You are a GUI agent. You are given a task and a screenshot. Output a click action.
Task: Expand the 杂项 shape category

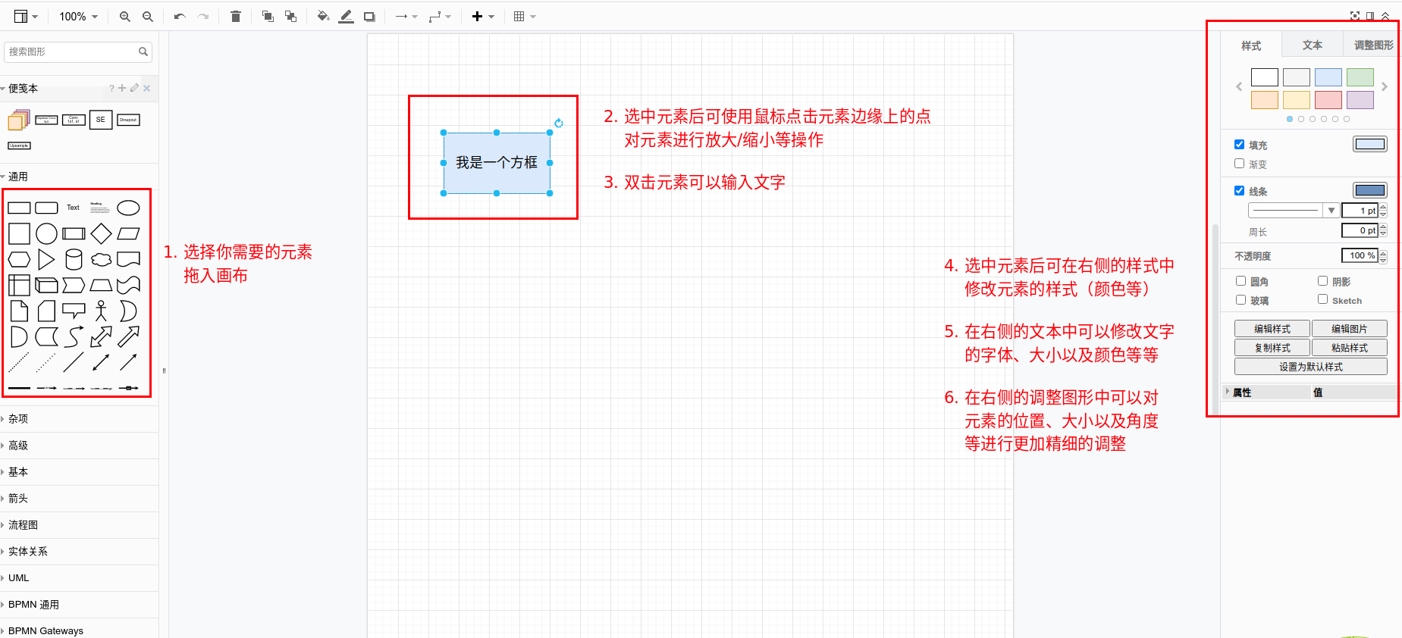pos(79,419)
